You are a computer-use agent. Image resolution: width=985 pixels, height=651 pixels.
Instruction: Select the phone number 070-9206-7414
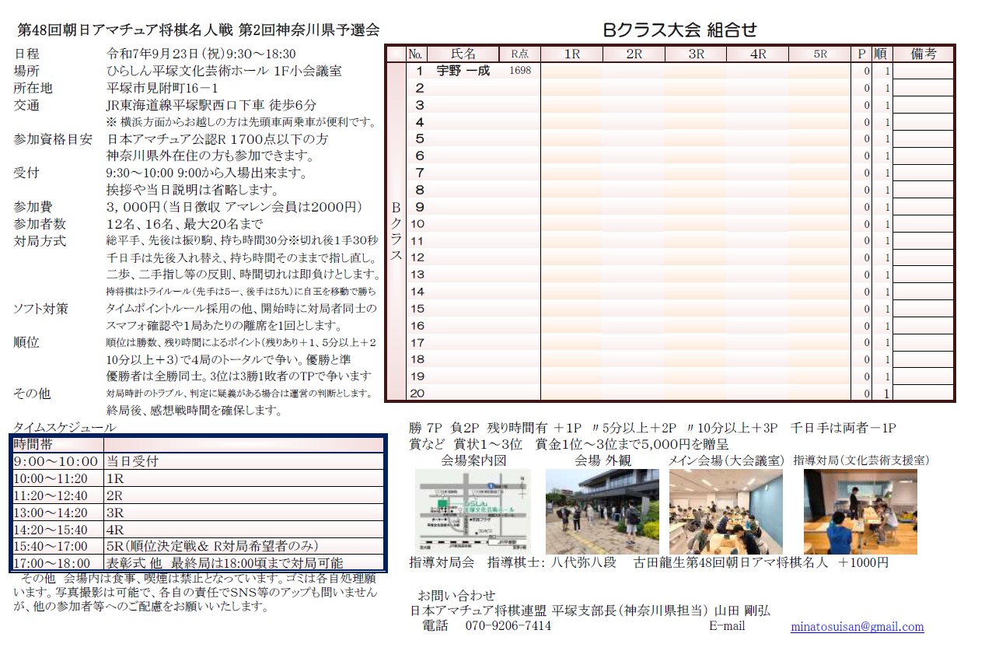[x=508, y=626]
